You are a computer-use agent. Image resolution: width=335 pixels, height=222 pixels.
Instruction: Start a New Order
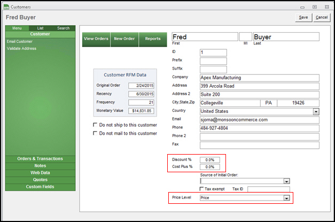pyautogui.click(x=124, y=39)
